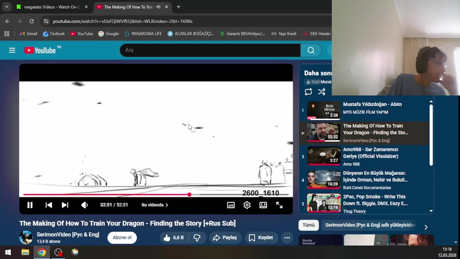Open the Yapı Kredi bookmark

[x=284, y=34]
